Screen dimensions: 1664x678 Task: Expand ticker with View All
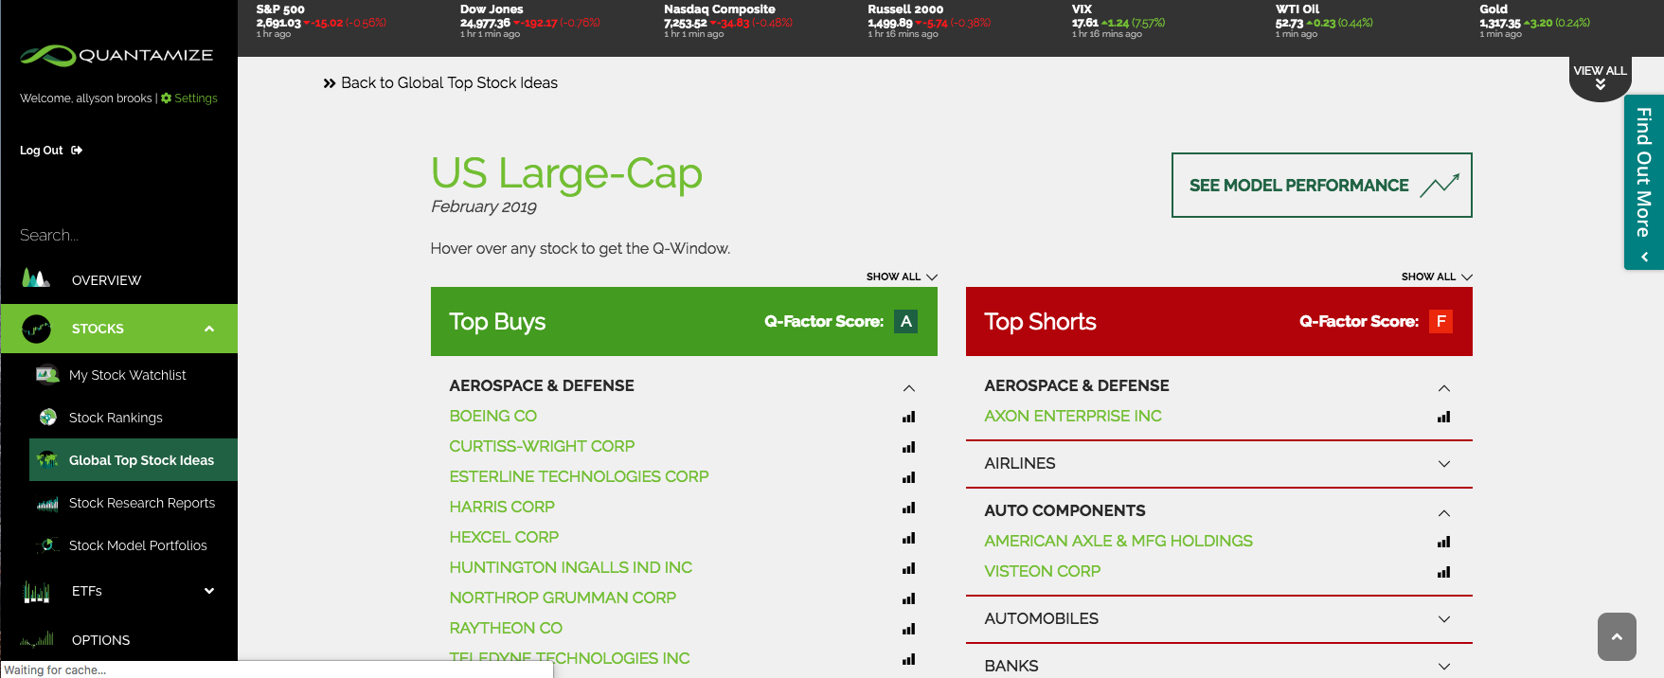tap(1600, 78)
